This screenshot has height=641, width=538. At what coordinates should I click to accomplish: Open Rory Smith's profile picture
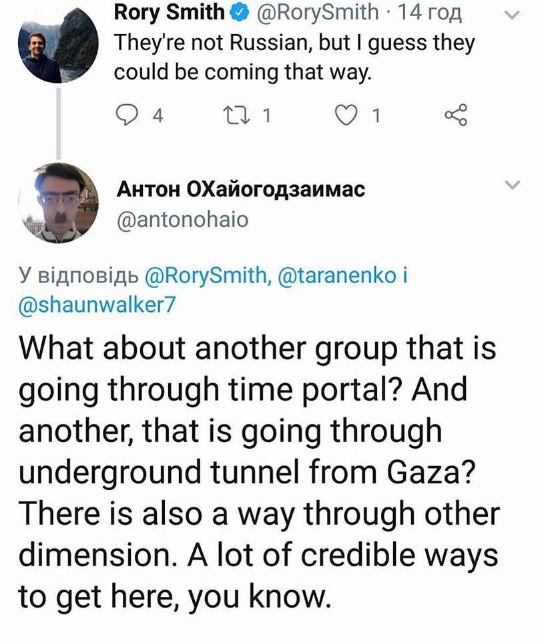click(x=59, y=43)
